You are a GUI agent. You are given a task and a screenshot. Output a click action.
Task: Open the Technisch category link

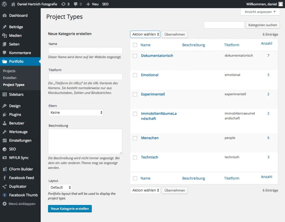(x=149, y=157)
